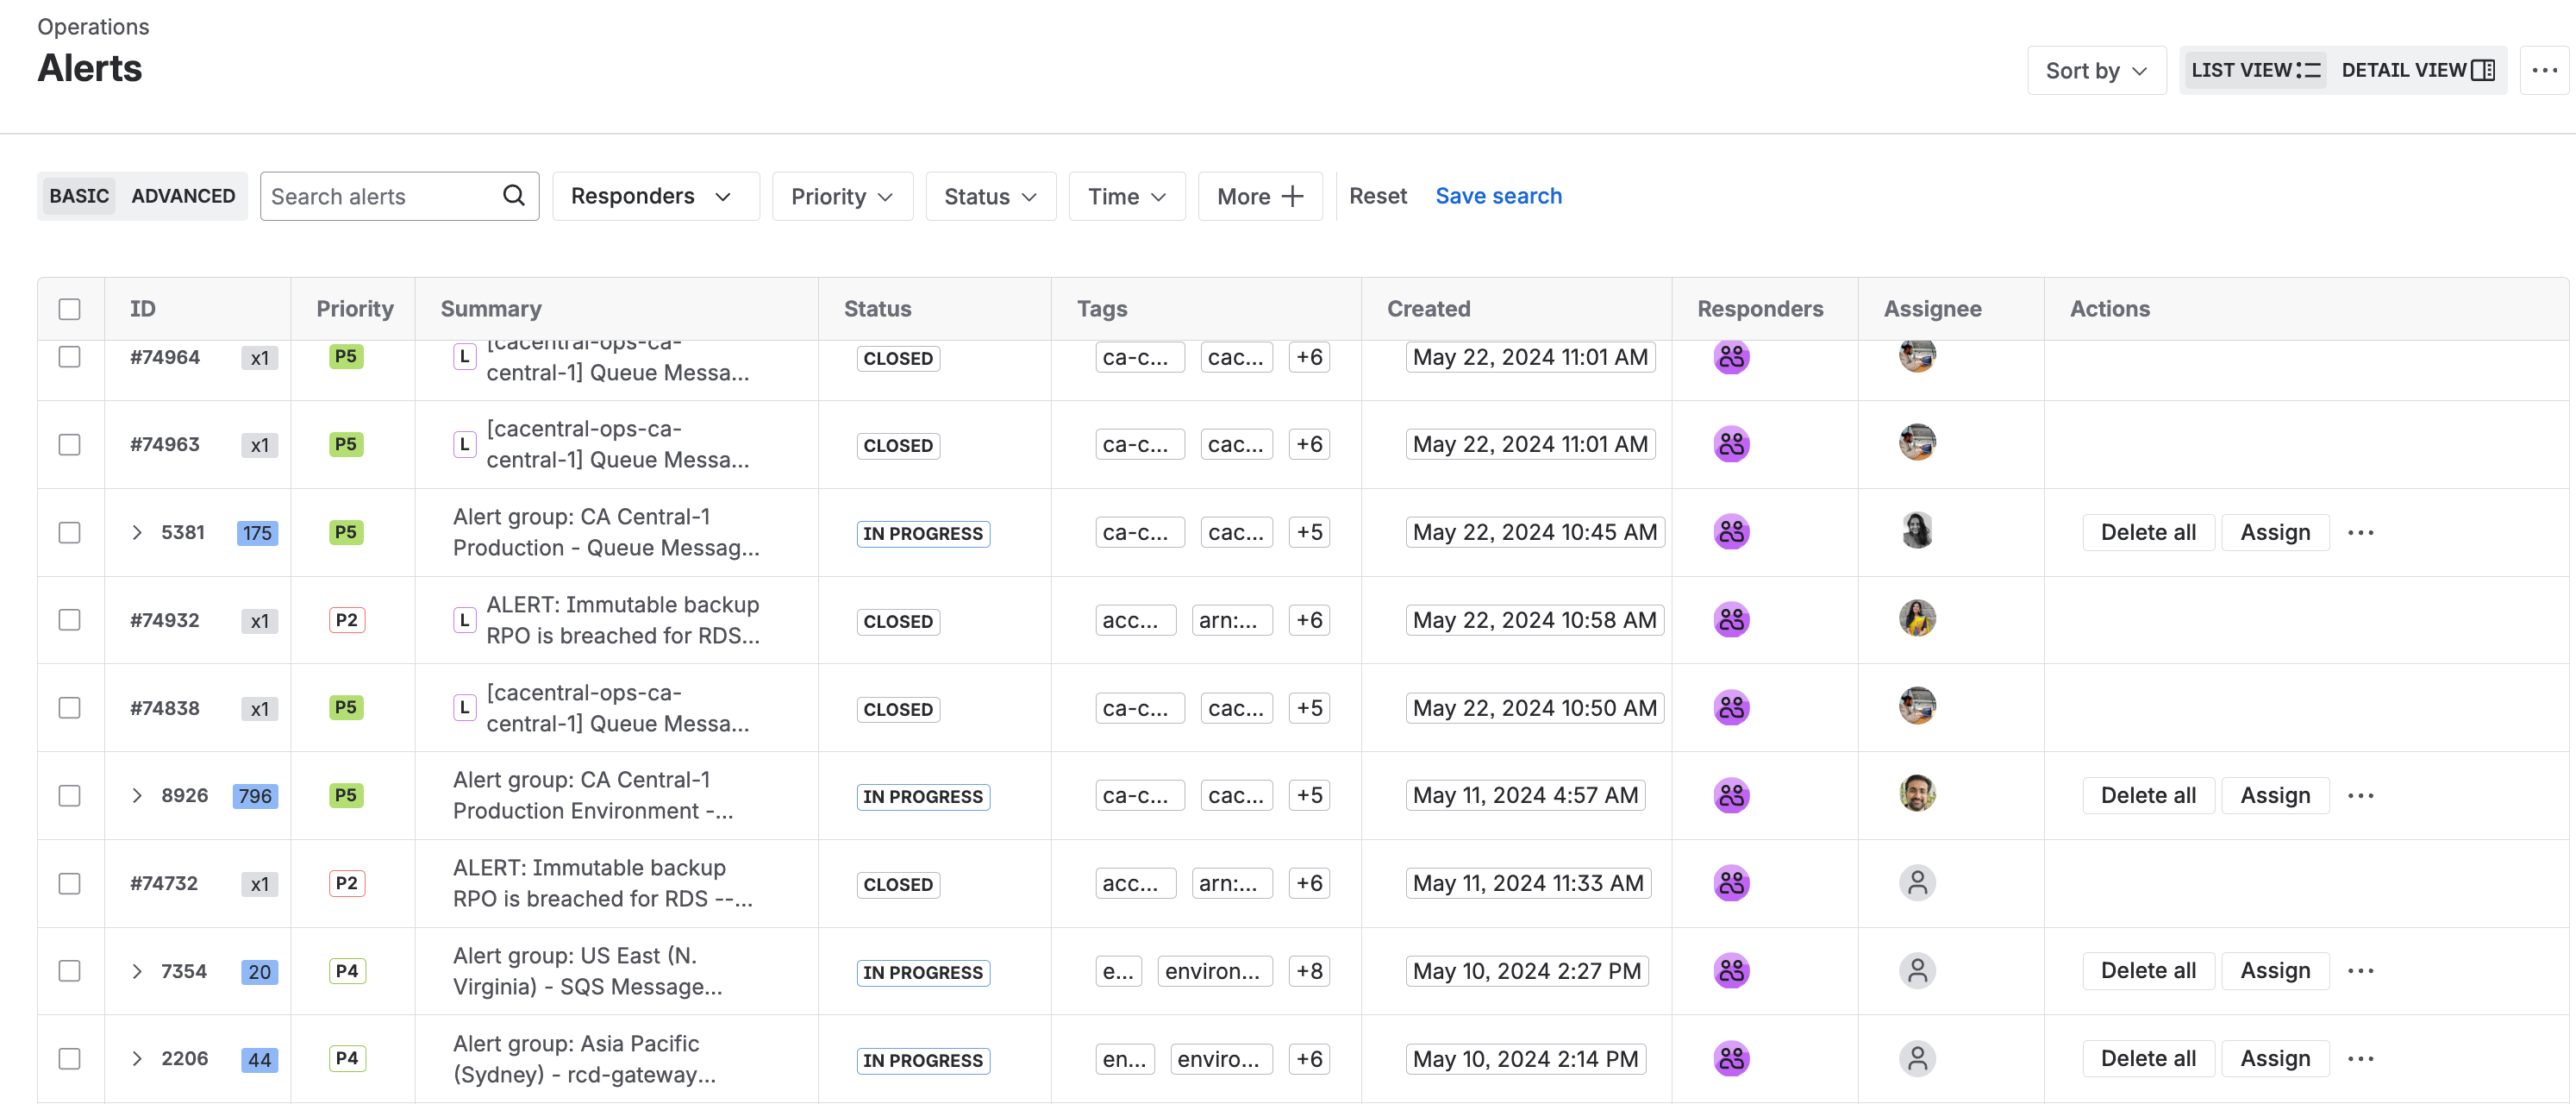Open more actions ellipsis for group 2206

pos(2360,1059)
